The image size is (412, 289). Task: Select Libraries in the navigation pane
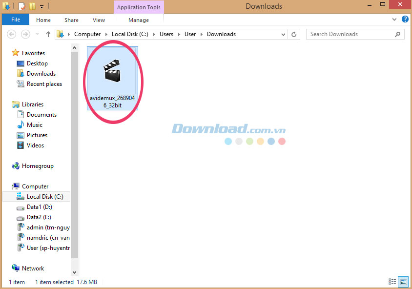pos(33,104)
